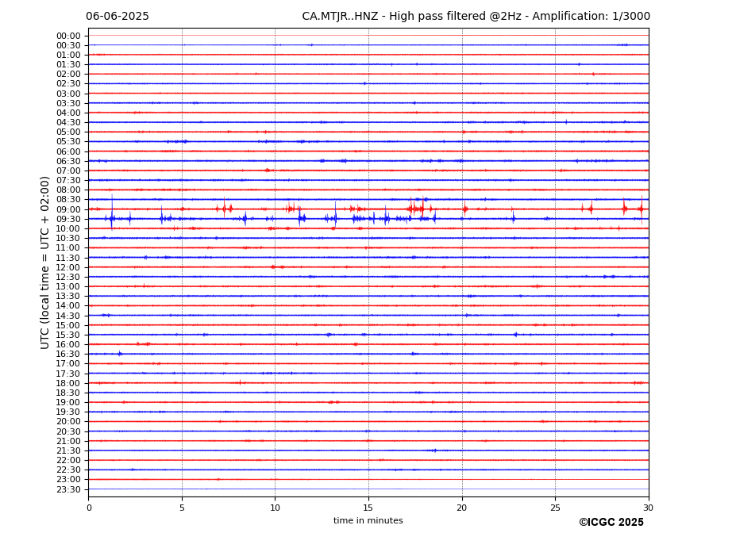The height and width of the screenshot is (552, 736).
Task: Click the 08:30 time row label
Action: point(68,200)
